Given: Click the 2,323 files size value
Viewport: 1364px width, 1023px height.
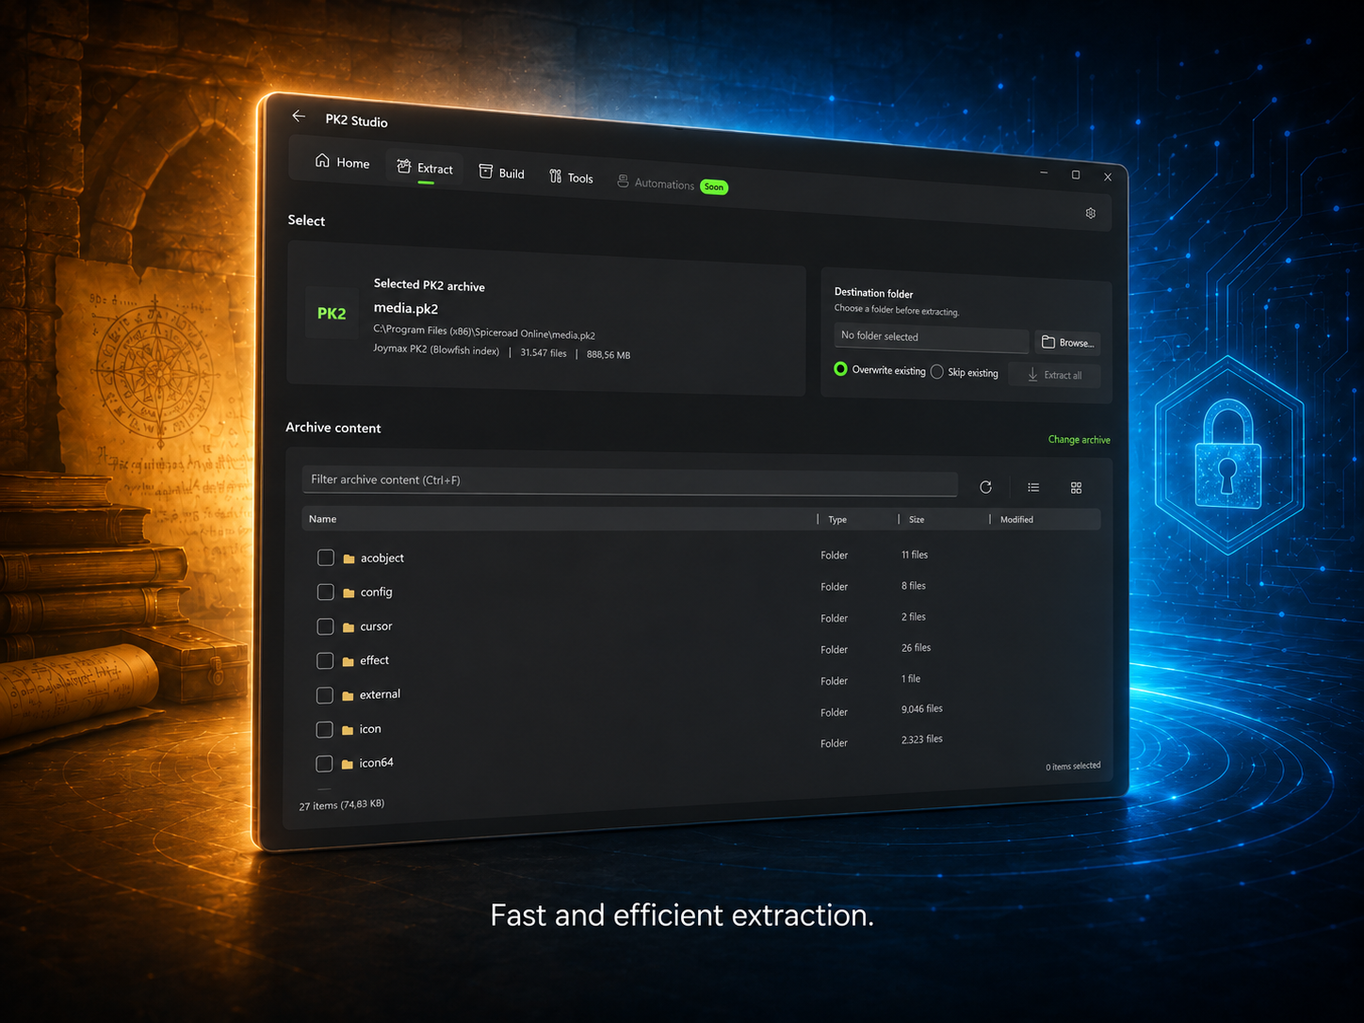Looking at the screenshot, I should 921,739.
